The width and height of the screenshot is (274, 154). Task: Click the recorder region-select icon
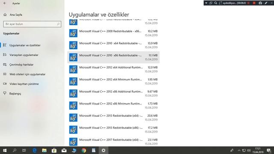(220, 3)
